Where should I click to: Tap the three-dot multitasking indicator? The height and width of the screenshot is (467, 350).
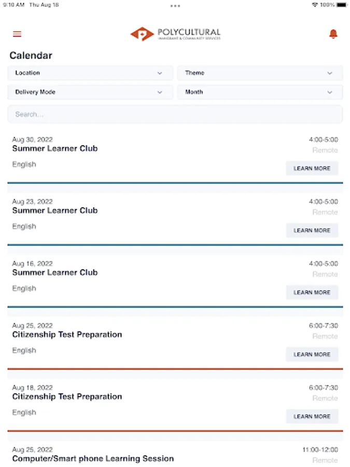175,6
